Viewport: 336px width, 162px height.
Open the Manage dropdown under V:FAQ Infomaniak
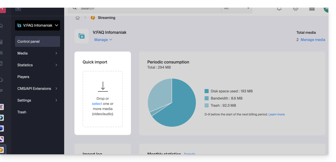click(103, 40)
